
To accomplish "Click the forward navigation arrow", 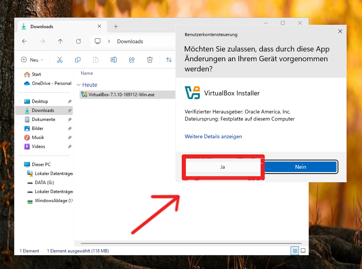I will pos(42,41).
